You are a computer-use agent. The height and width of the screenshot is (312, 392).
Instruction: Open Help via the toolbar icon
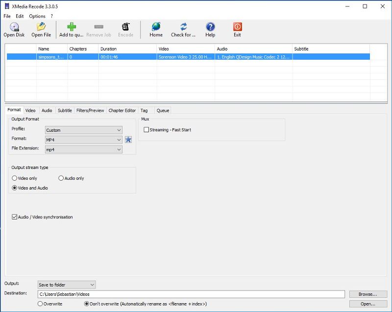coord(210,29)
